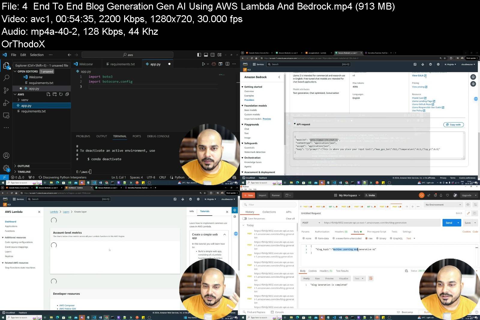Click the Postman request URL field

coord(381,223)
